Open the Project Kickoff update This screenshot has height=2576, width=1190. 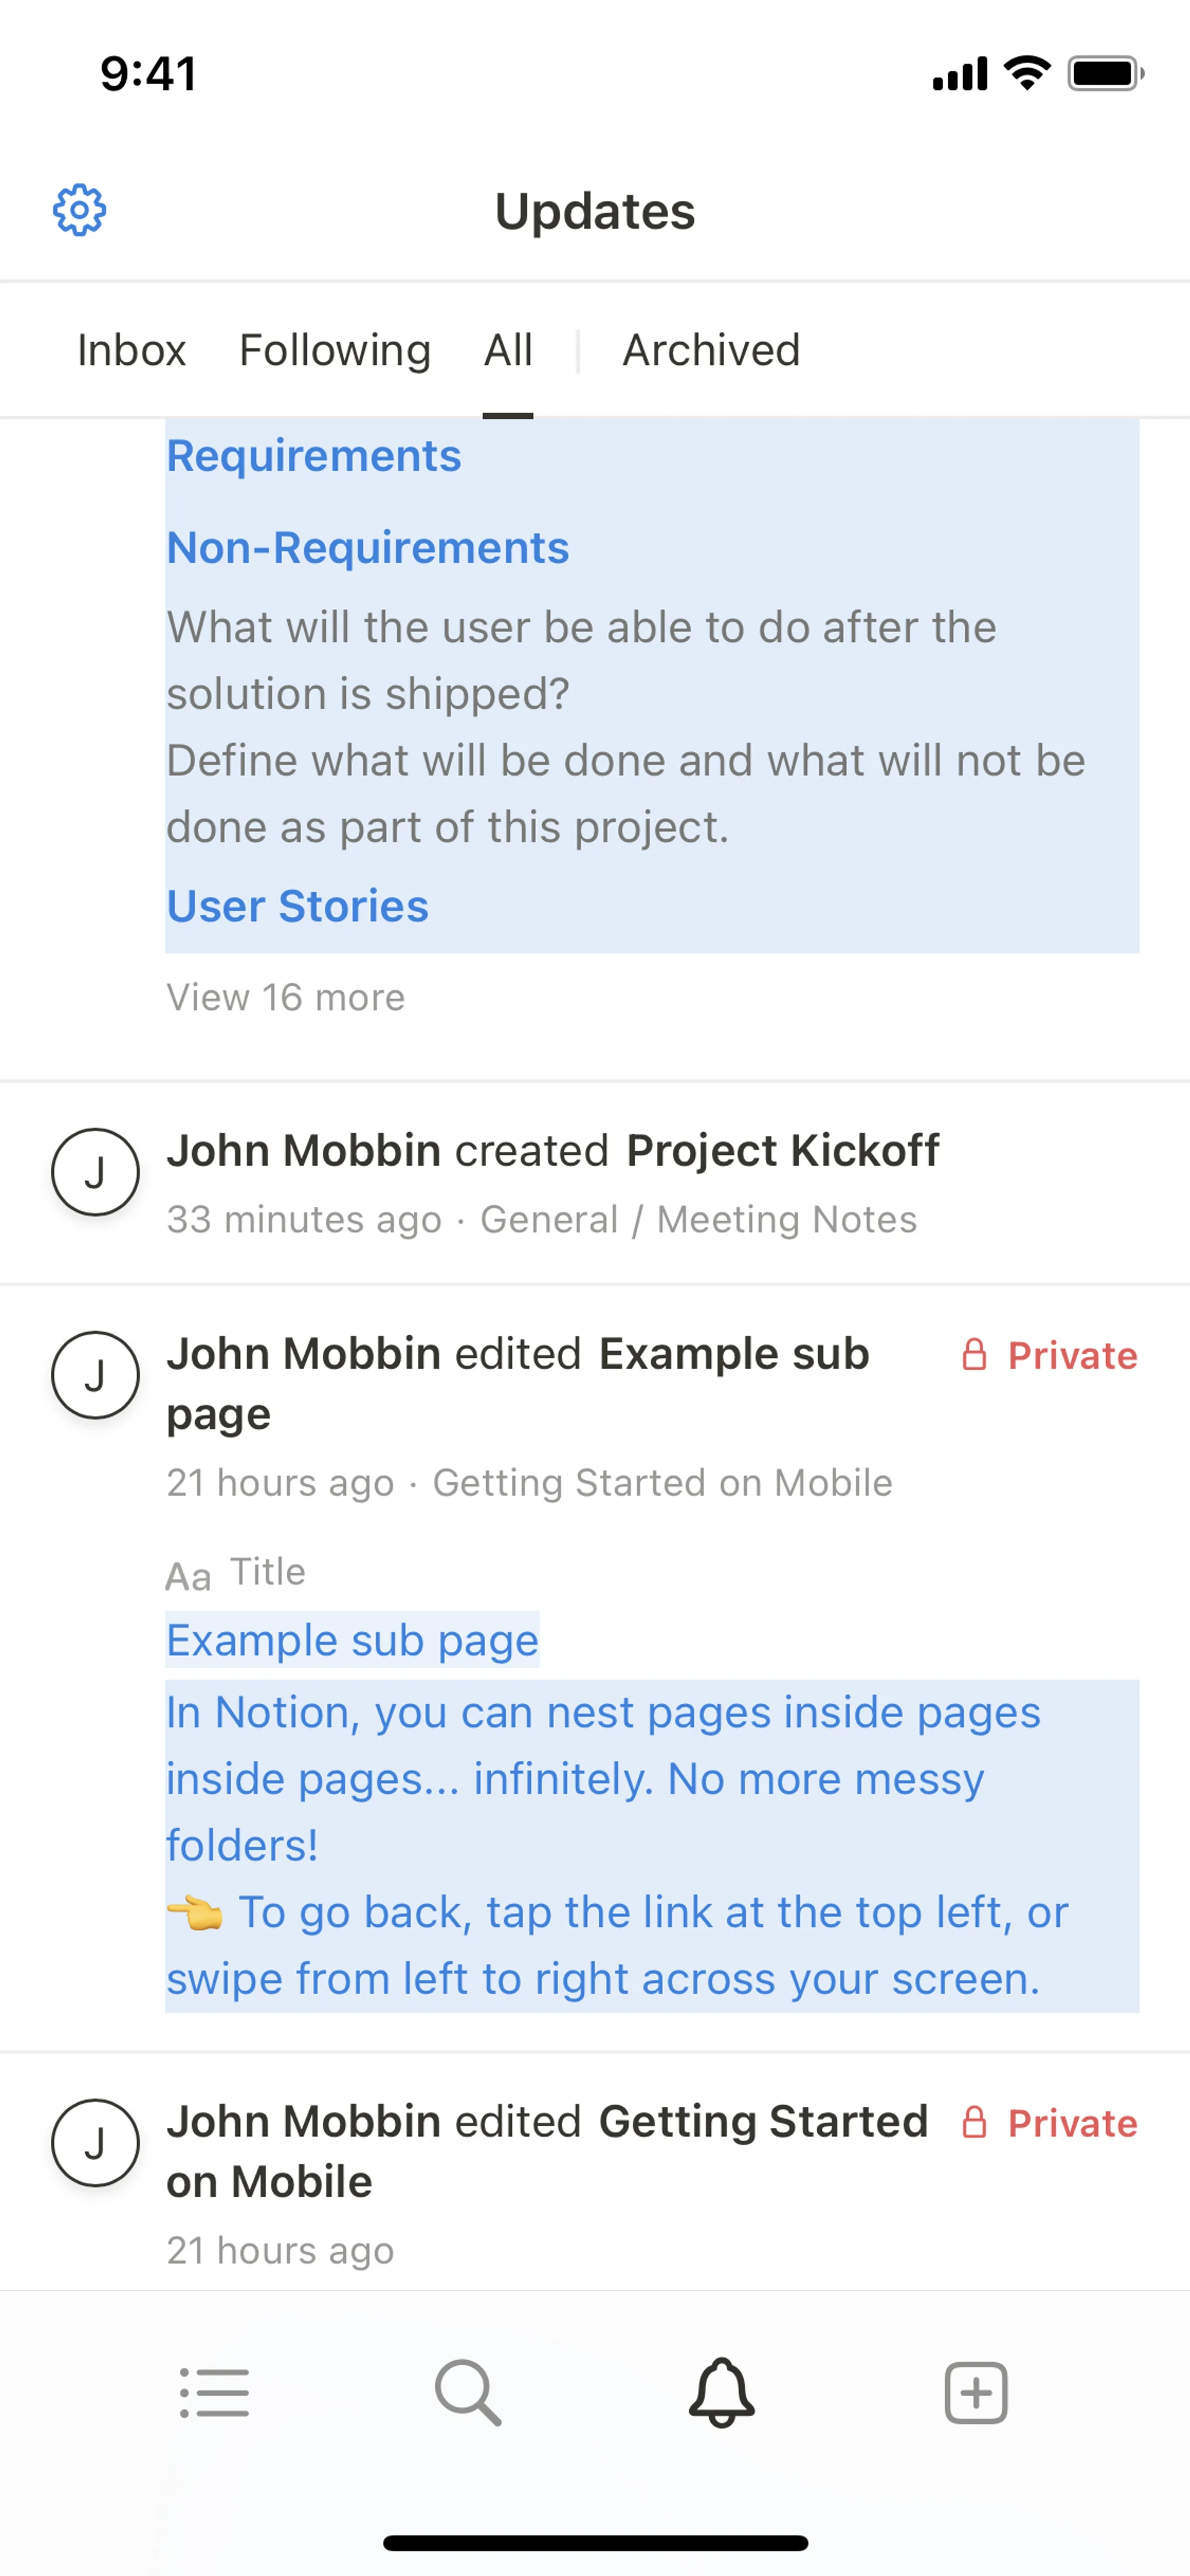pos(782,1151)
